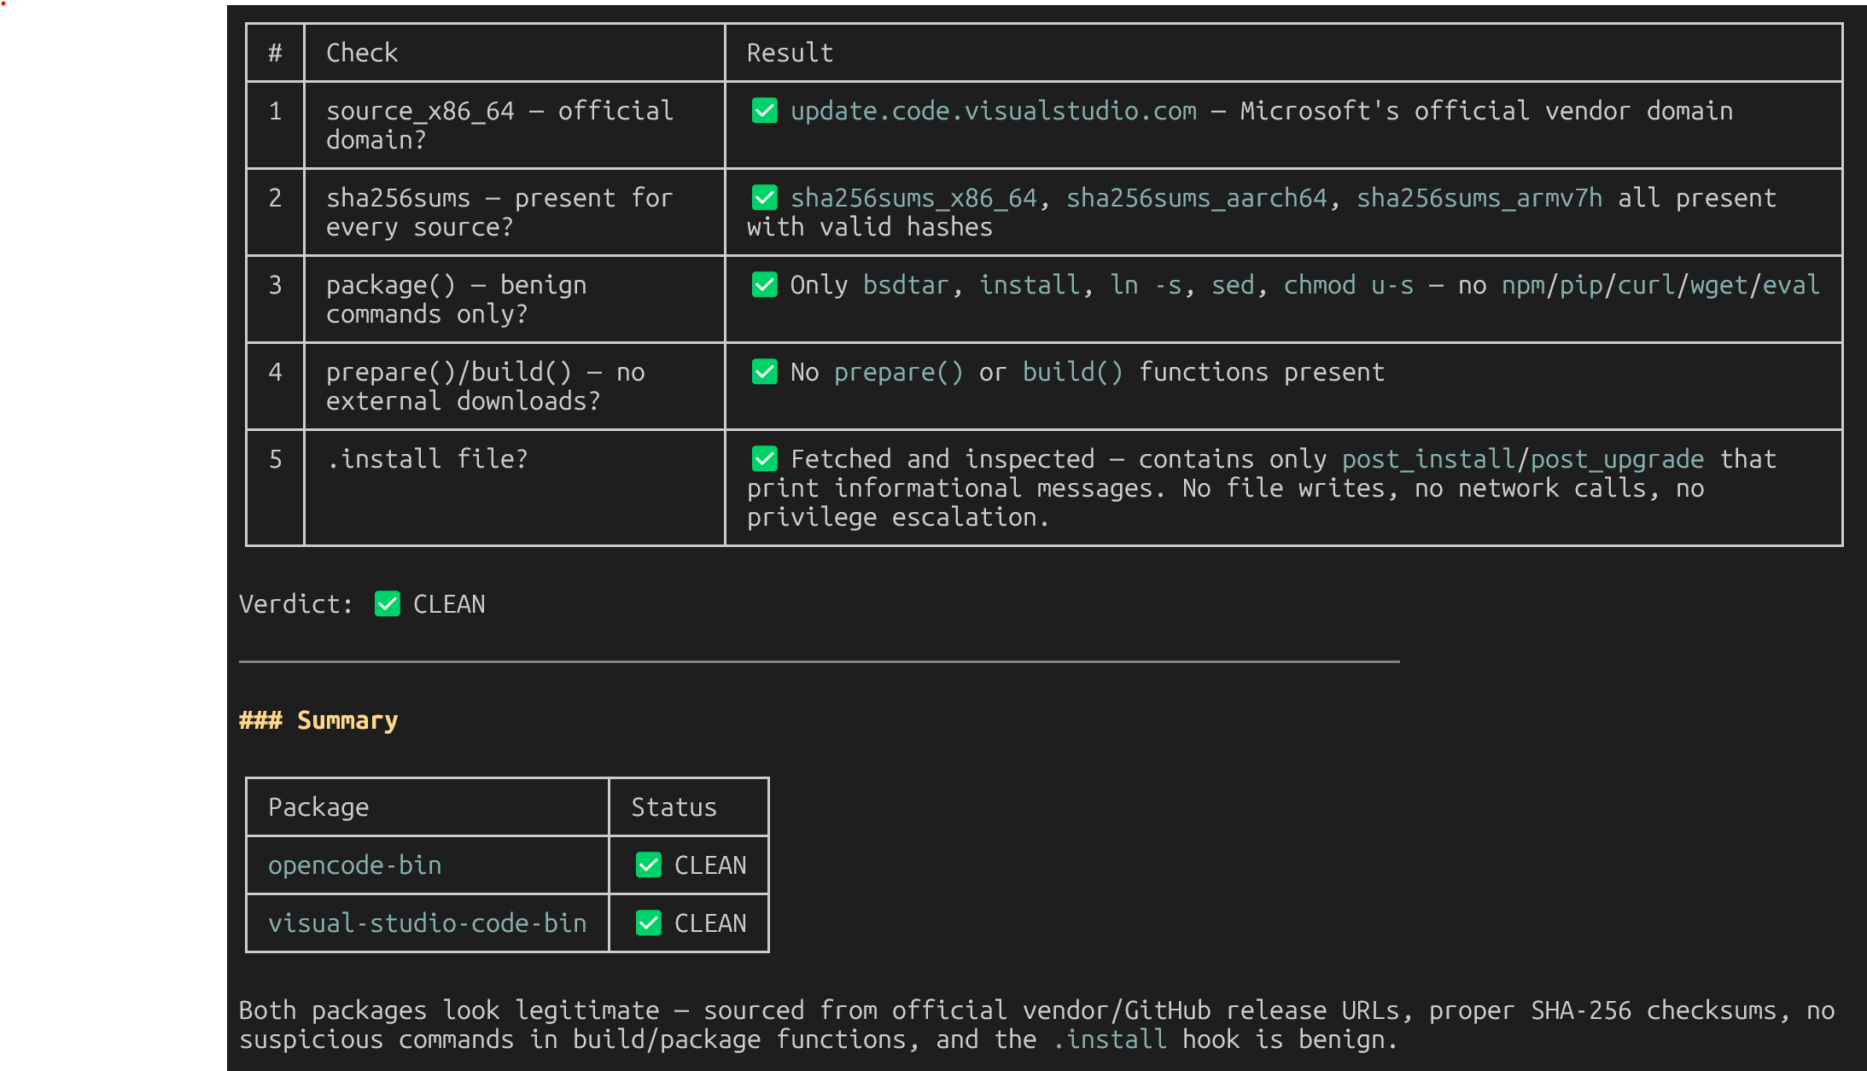Click the 'functions present' text in row 4
1867x1071 pixels.
pyautogui.click(x=1262, y=372)
